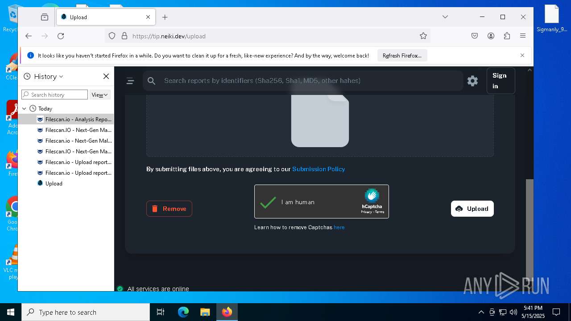The height and width of the screenshot is (321, 571).
Task: Open Filescan.io - Analysis Repo... history entry
Action: (x=66, y=119)
